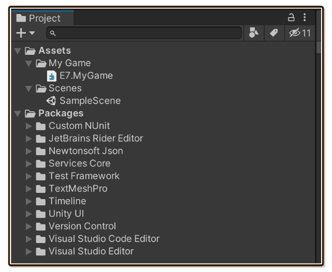Screen dimensions: 332x272
Task: Select the Assets root folder
Action: pos(54,51)
